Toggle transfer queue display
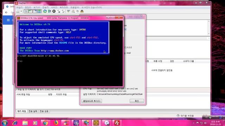The image size is (225, 126). (x=39, y=11)
